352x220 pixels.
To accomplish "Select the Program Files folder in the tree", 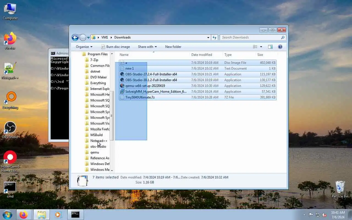I will click(95, 54).
